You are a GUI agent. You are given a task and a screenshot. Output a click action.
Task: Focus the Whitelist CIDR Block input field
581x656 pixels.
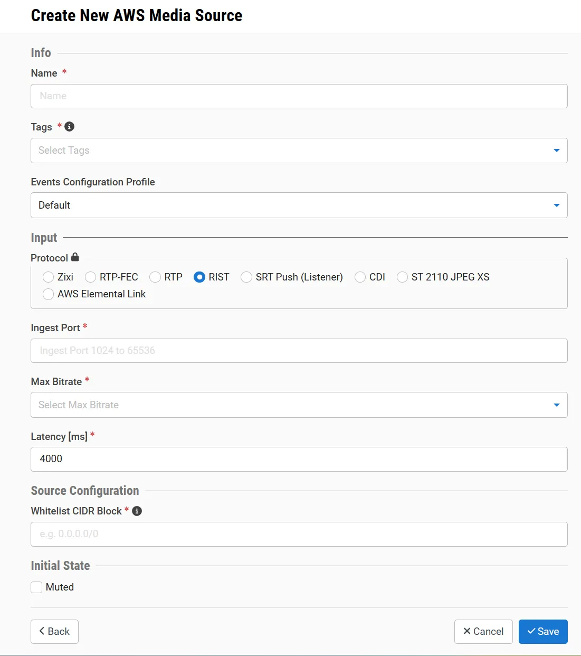[x=299, y=534]
